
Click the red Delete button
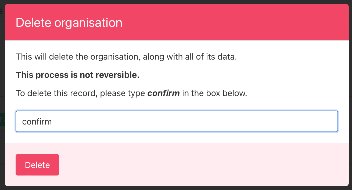point(37,165)
